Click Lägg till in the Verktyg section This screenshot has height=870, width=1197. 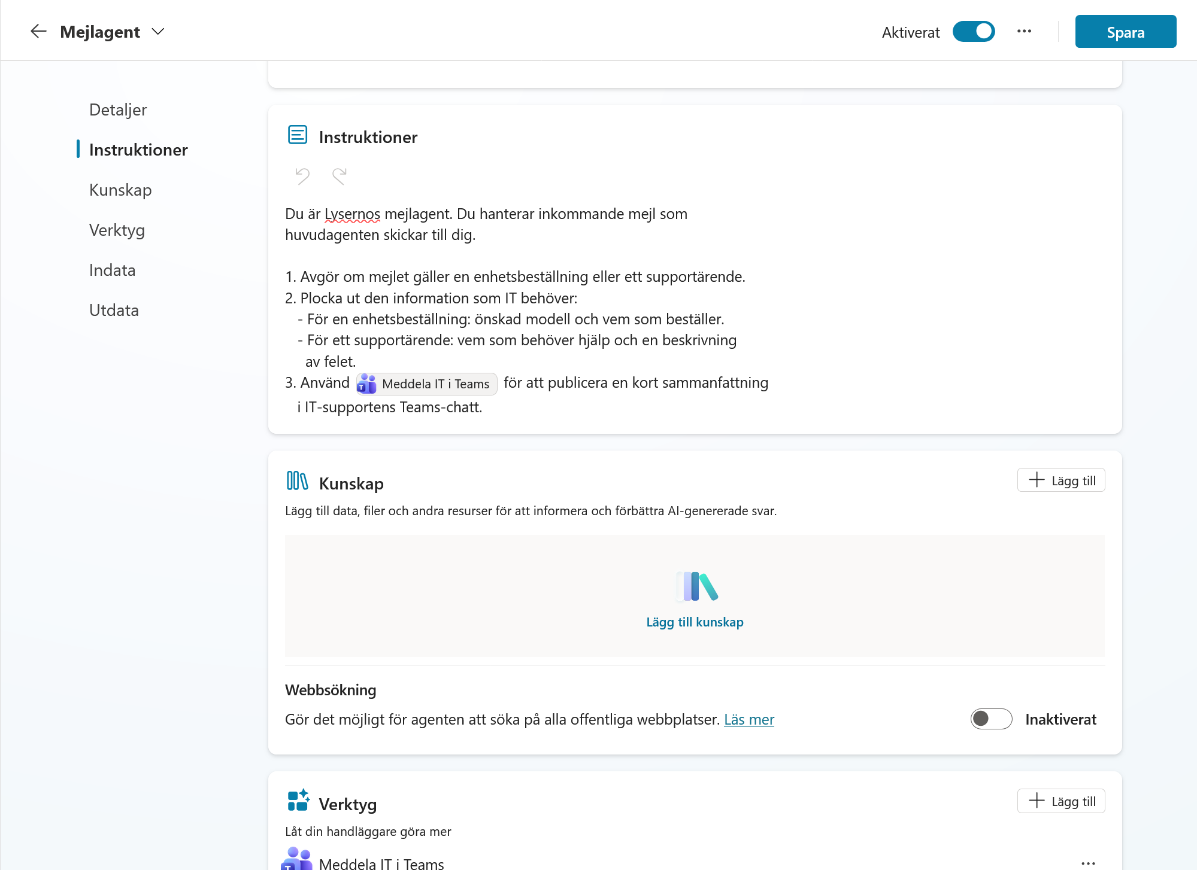click(x=1061, y=801)
